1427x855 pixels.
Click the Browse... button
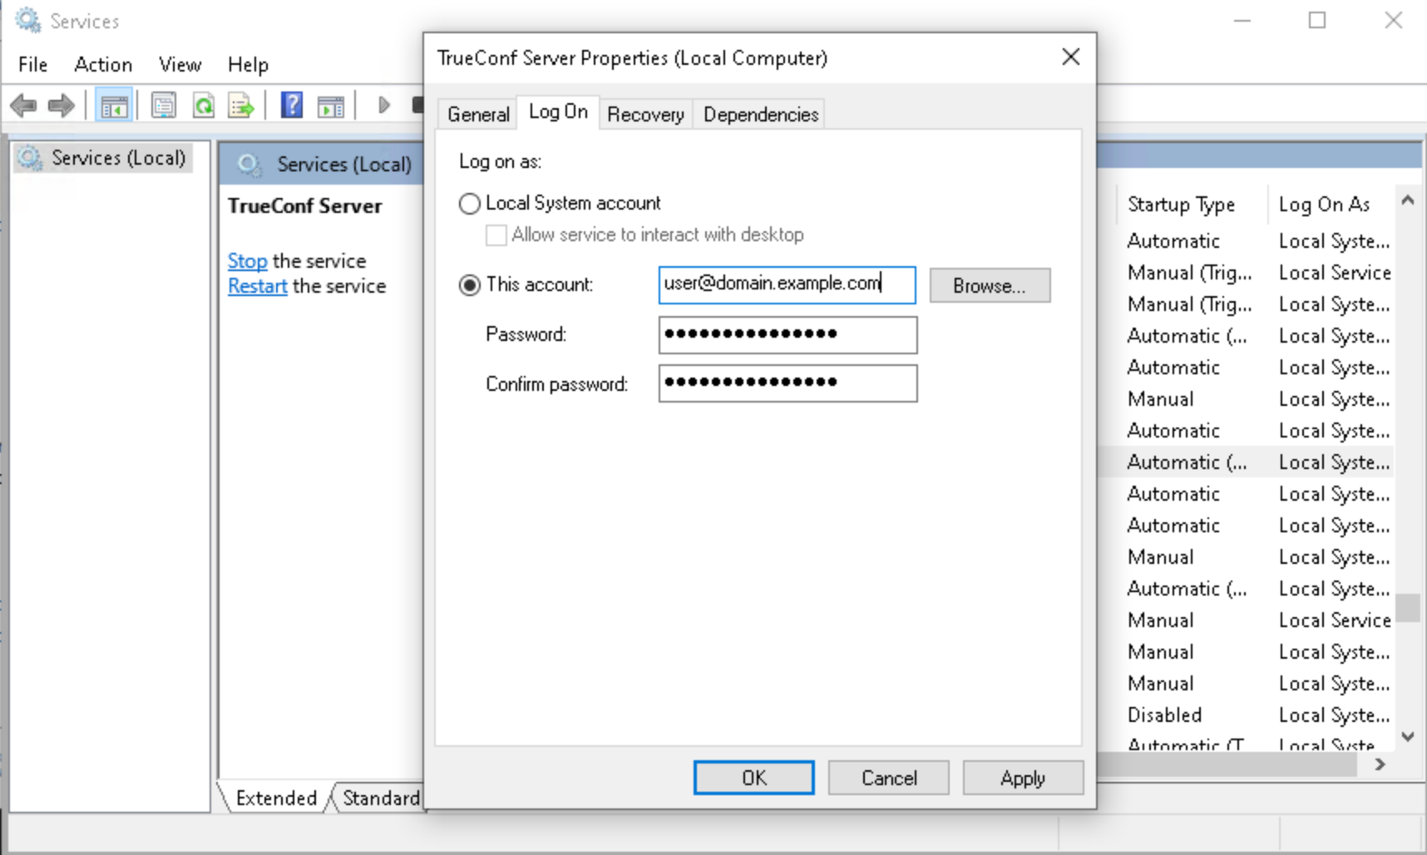tap(990, 285)
